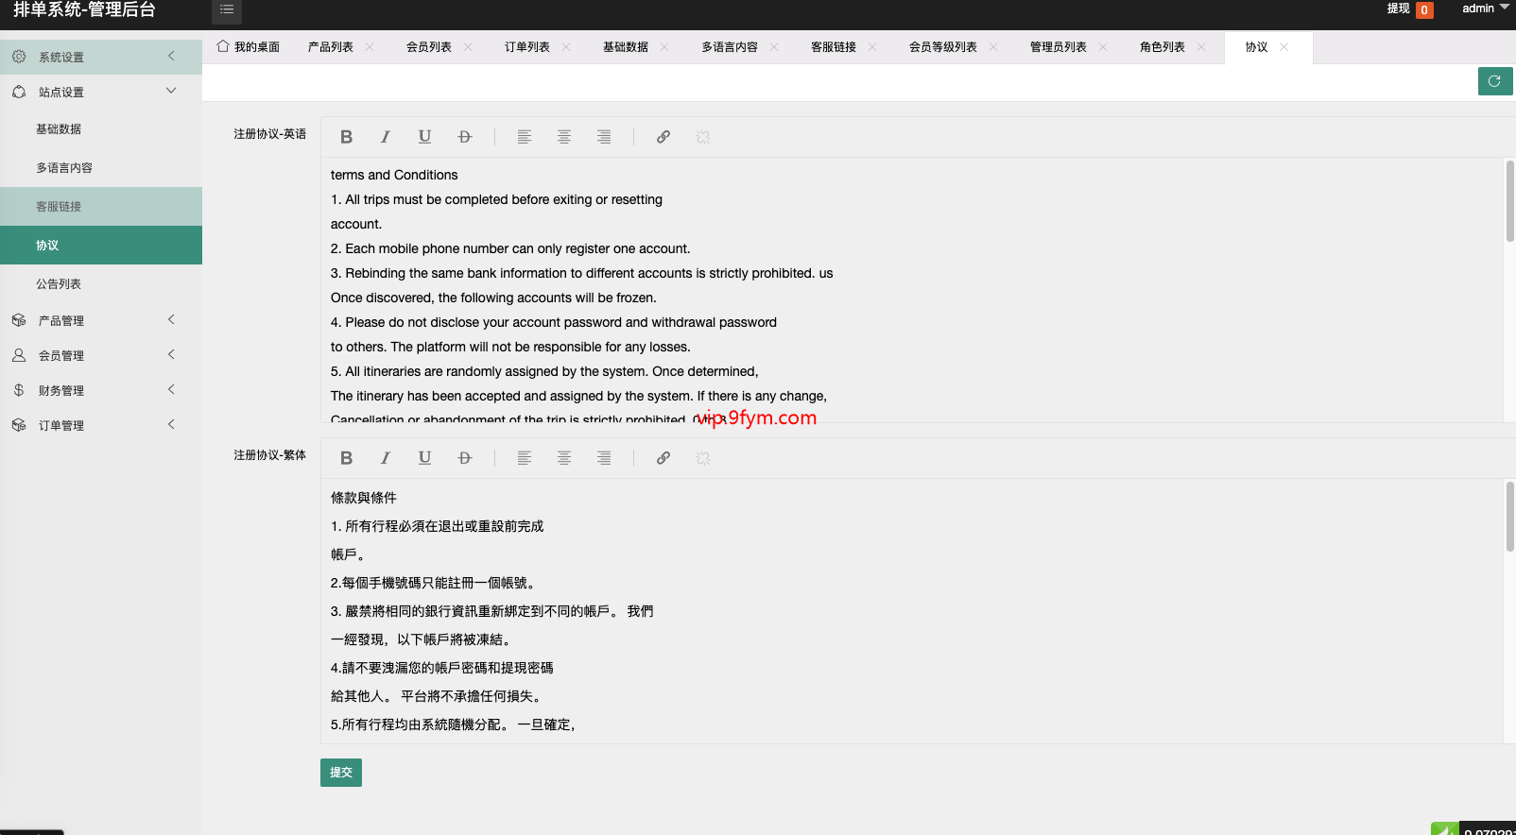
Task: Expand the 财务管理 sidebar section
Action: tap(95, 390)
